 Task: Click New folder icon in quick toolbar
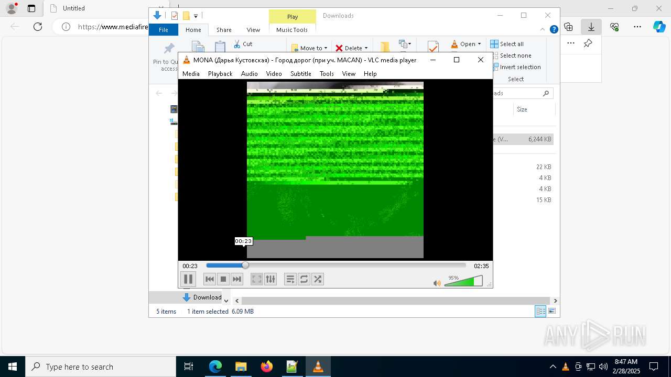click(x=186, y=16)
